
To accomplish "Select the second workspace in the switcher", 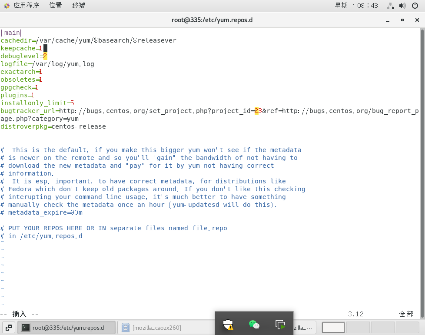I will pyautogui.click(x=358, y=328).
